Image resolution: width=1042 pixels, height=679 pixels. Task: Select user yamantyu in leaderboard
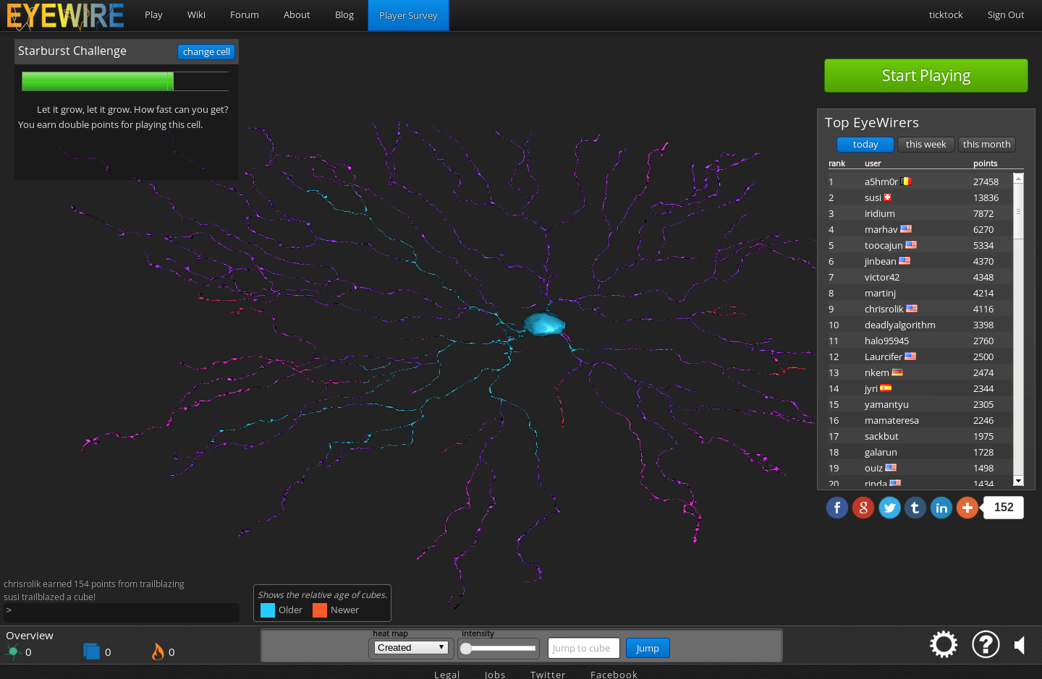pos(886,405)
